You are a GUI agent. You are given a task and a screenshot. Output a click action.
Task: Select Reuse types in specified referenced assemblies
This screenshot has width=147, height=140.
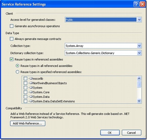pos(17,72)
